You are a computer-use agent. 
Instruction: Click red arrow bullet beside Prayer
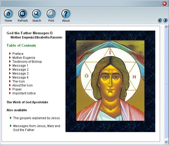click(10, 89)
